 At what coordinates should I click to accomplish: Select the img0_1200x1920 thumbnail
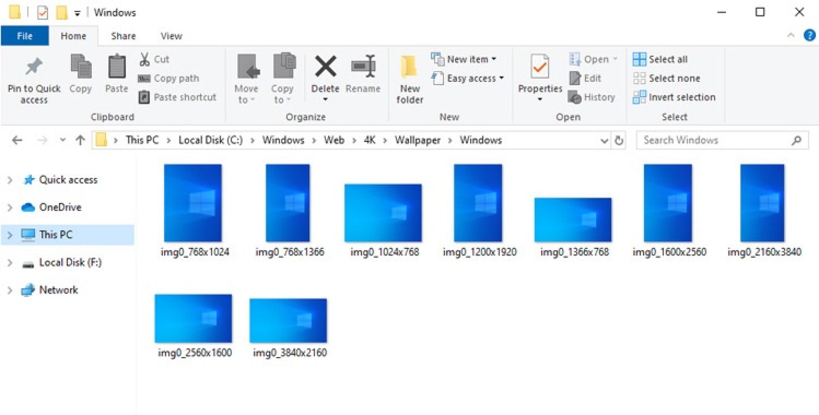(x=478, y=203)
